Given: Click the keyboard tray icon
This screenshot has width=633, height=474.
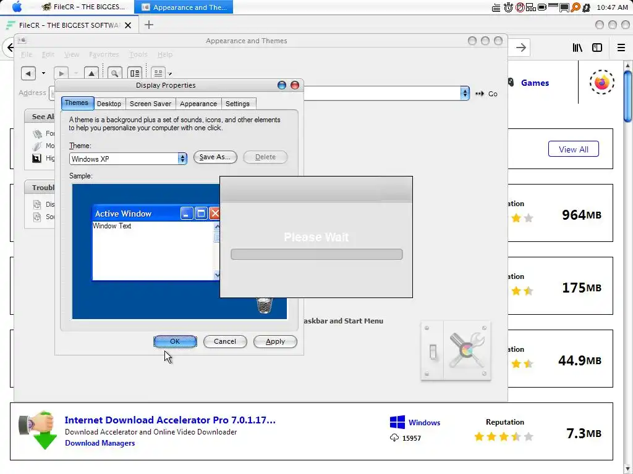Looking at the screenshot, I should pos(496,7).
